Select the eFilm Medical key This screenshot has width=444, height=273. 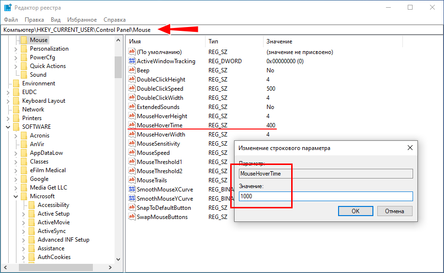47,170
